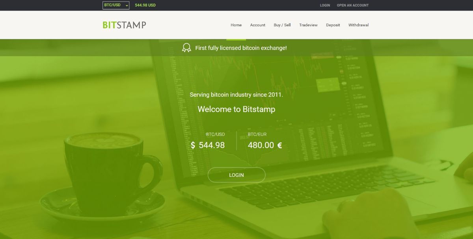
Task: Click the BTC/USD label above the hero price
Action: click(215, 134)
